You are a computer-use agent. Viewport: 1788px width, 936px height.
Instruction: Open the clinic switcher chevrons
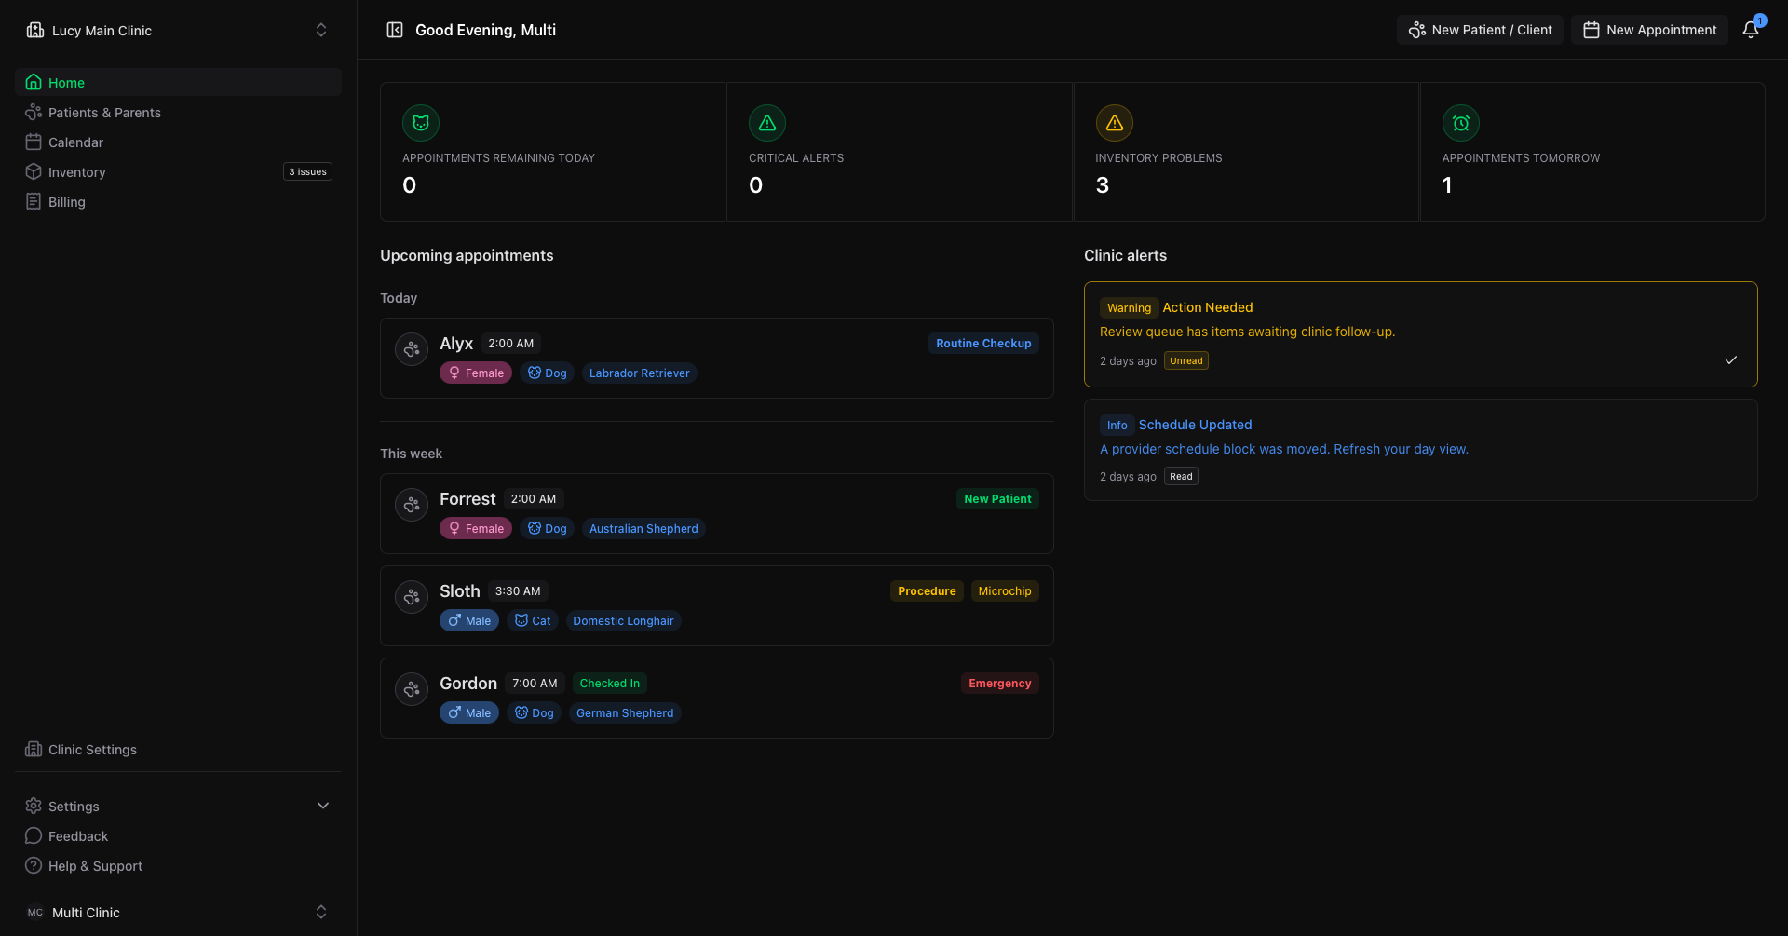tap(321, 30)
